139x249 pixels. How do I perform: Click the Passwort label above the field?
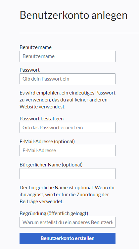(30, 70)
